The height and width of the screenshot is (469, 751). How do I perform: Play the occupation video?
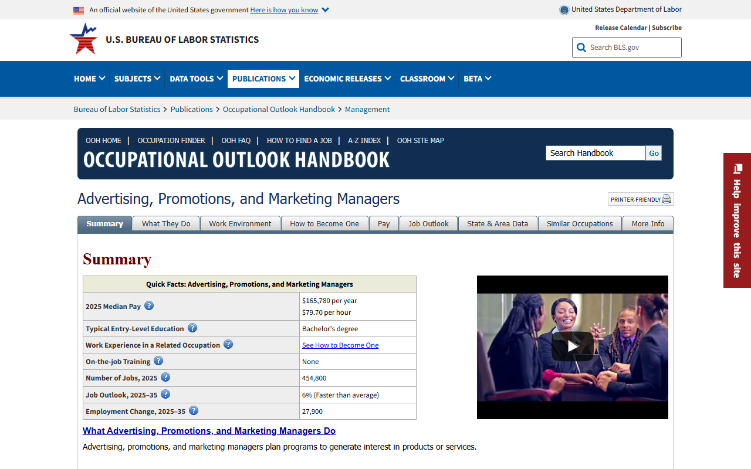(573, 346)
